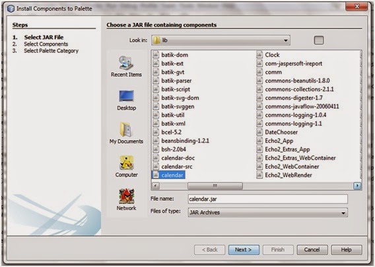Click the Cancel button

(x=312, y=250)
